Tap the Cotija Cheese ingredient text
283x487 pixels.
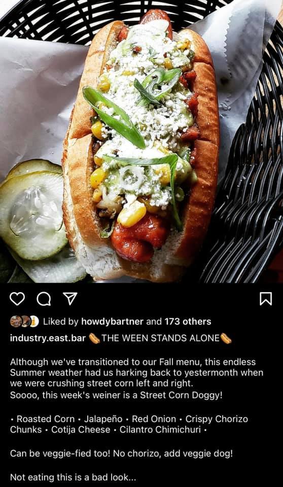coord(81,430)
